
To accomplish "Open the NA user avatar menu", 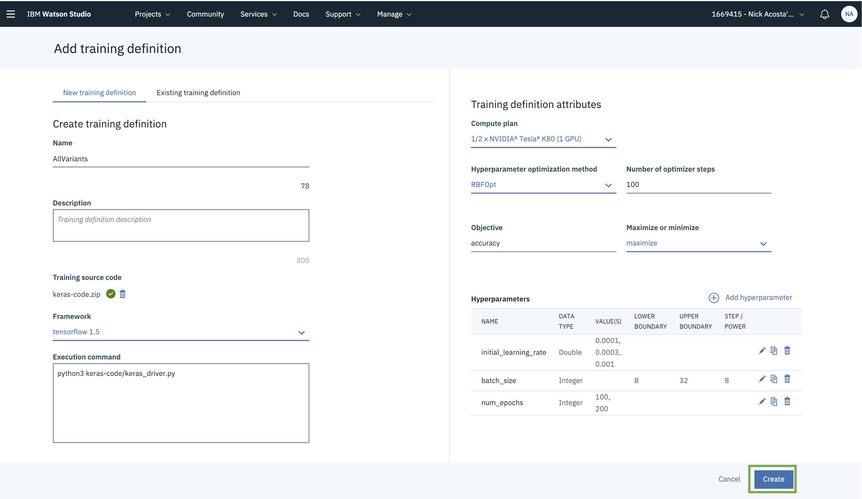I will (x=849, y=14).
